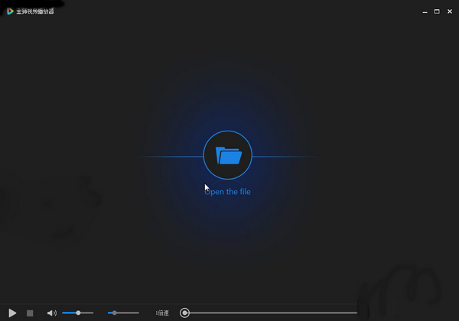
Task: Click the "Open the file" text link
Action: coord(228,192)
